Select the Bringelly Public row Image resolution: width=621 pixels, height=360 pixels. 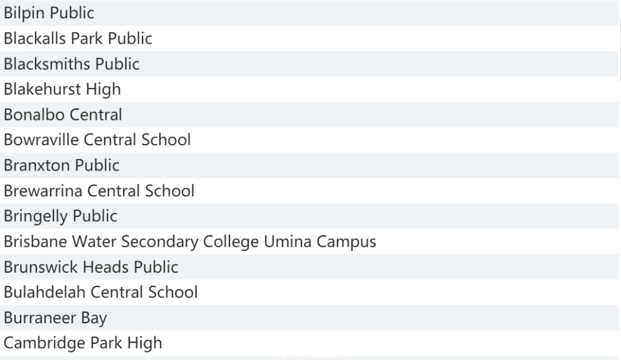309,216
